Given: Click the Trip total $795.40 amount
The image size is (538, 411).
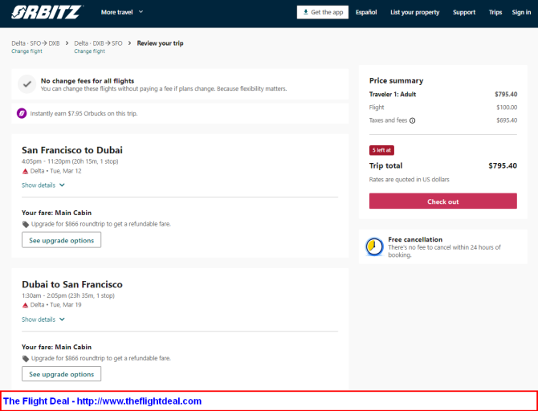Looking at the screenshot, I should pyautogui.click(x=503, y=165).
